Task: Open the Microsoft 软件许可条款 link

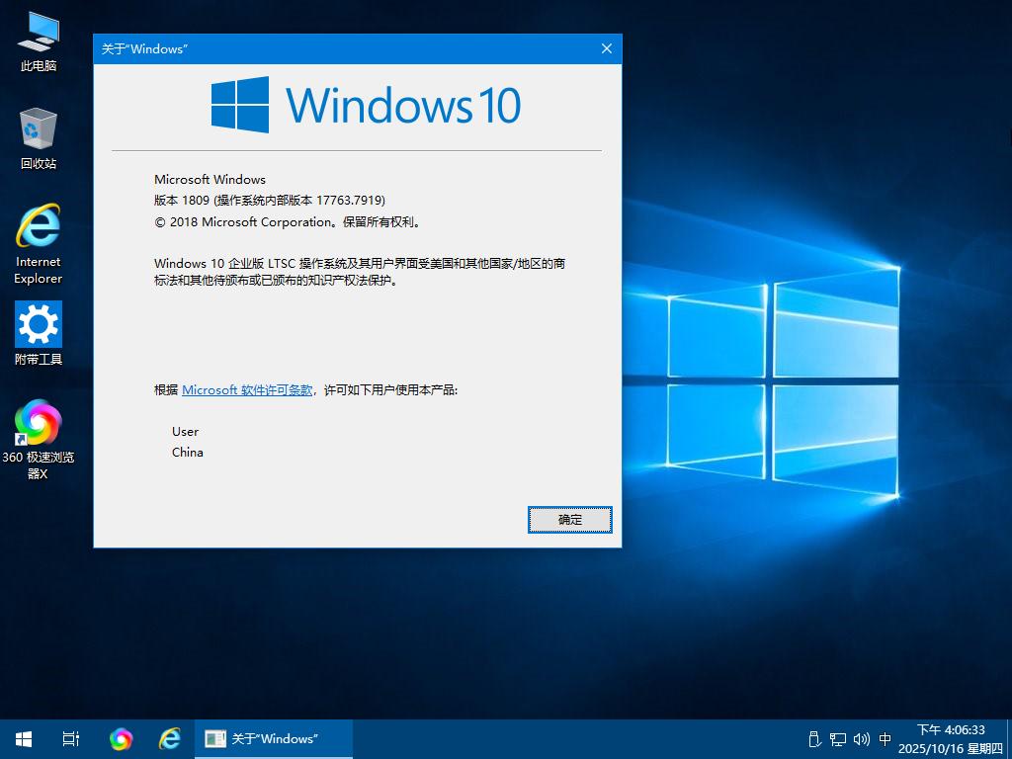Action: [247, 390]
